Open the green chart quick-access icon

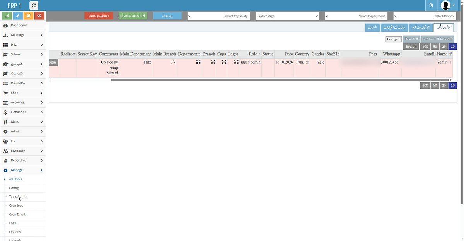7,16
